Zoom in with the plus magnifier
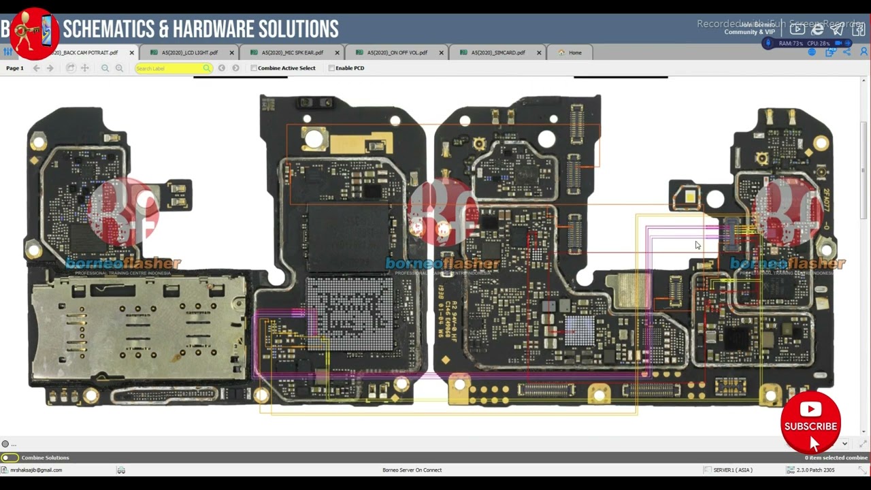This screenshot has width=871, height=490. pos(119,68)
